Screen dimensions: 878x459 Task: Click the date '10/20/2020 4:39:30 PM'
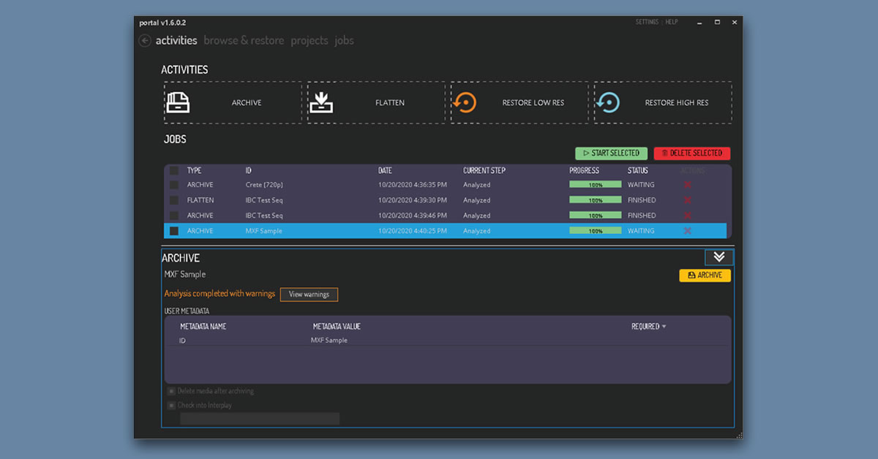413,200
